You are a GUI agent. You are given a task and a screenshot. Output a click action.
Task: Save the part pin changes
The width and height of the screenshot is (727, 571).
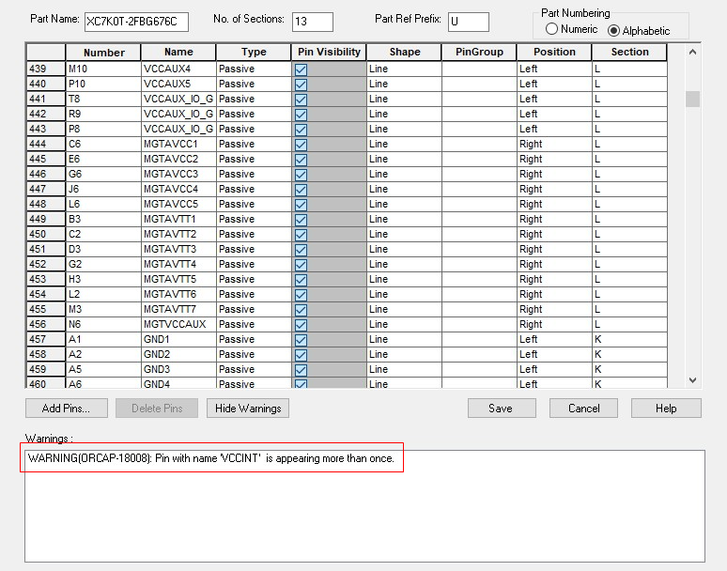tap(502, 409)
